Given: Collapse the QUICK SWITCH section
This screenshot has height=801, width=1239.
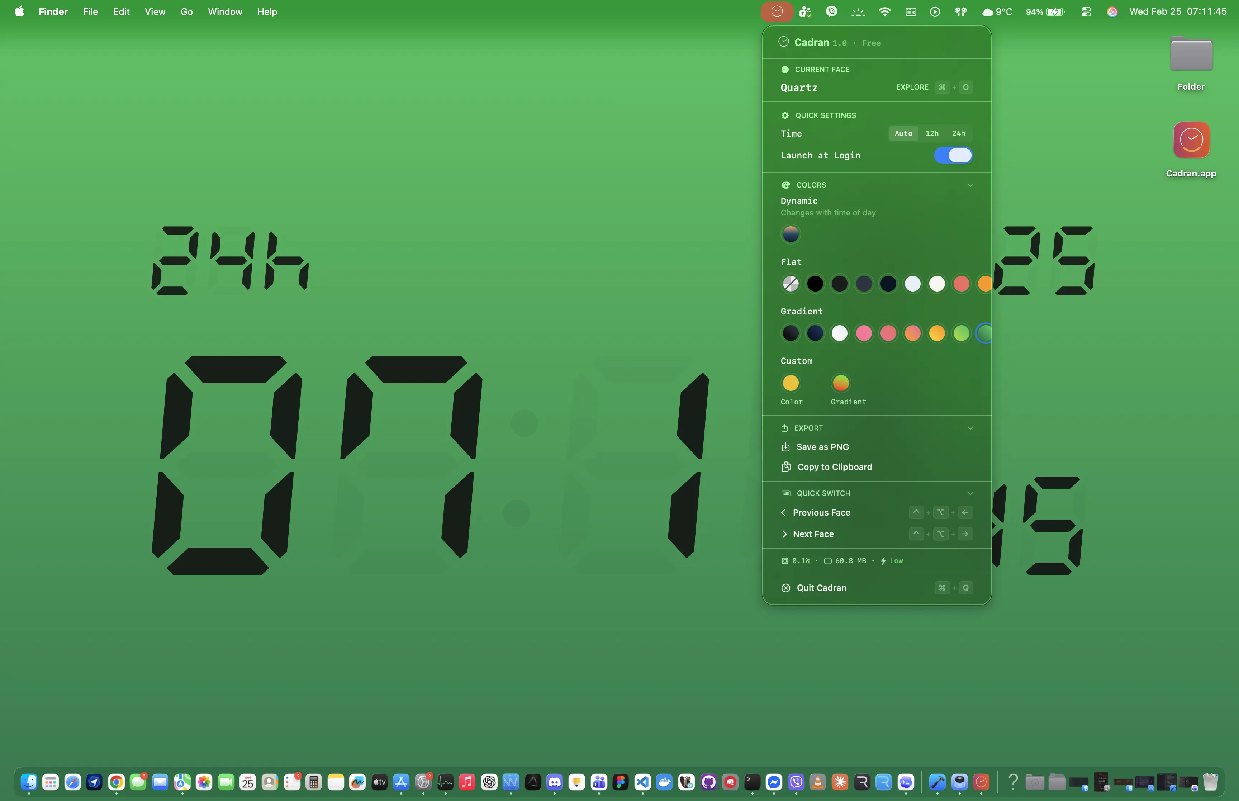Looking at the screenshot, I should click(970, 493).
